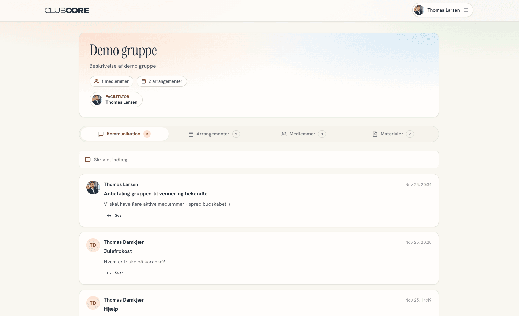Switch to the Materialer tab
The height and width of the screenshot is (316, 519).
(x=393, y=134)
